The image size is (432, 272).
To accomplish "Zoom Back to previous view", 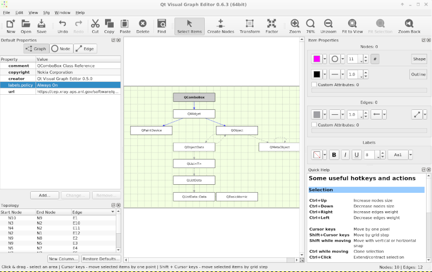I will click(x=409, y=26).
